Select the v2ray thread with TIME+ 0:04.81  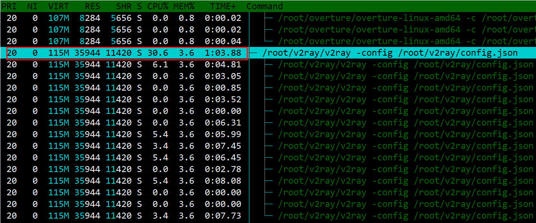click(268, 65)
